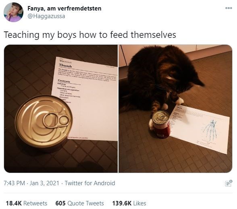This screenshot has width=237, height=209.
Task: View the right photo of cat with can
Action: (x=175, y=109)
